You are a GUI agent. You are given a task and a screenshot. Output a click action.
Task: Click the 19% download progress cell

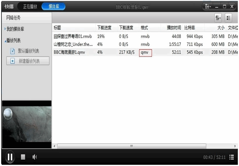pos(101,37)
